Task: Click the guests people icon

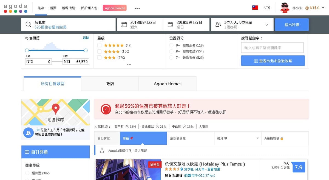Action: coord(218,25)
